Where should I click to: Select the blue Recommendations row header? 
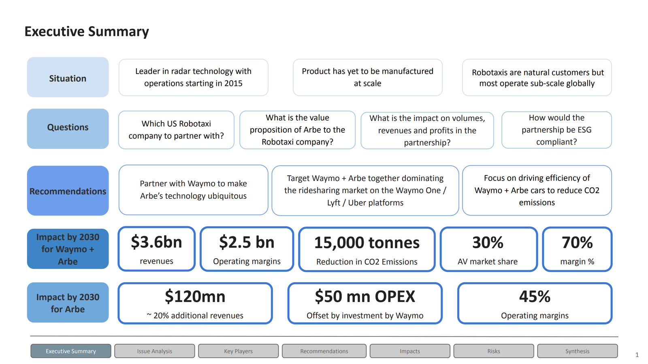click(x=68, y=191)
